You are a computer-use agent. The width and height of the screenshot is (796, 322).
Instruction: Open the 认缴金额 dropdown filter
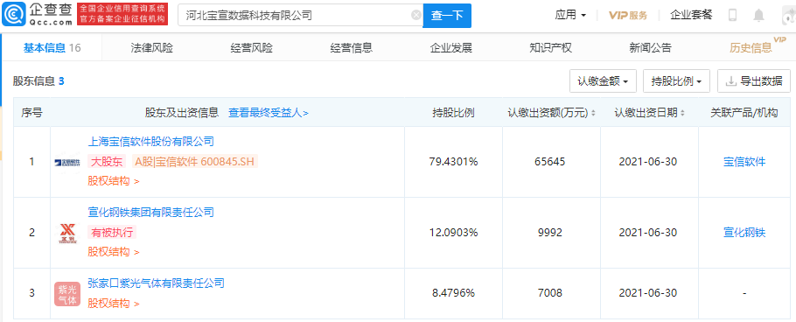point(603,81)
